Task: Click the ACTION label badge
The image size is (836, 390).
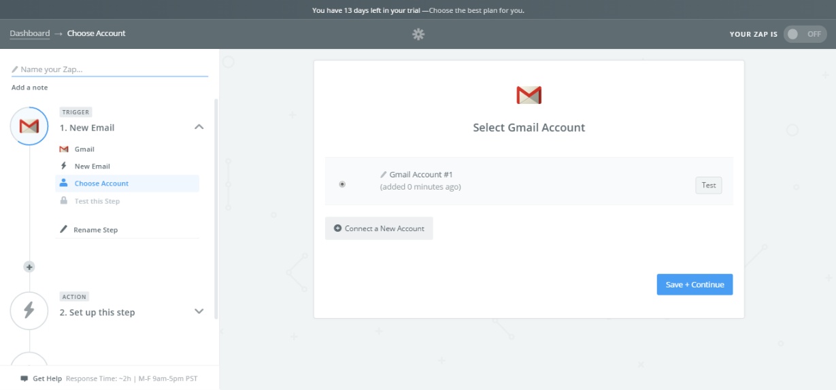Action: pyautogui.click(x=74, y=297)
